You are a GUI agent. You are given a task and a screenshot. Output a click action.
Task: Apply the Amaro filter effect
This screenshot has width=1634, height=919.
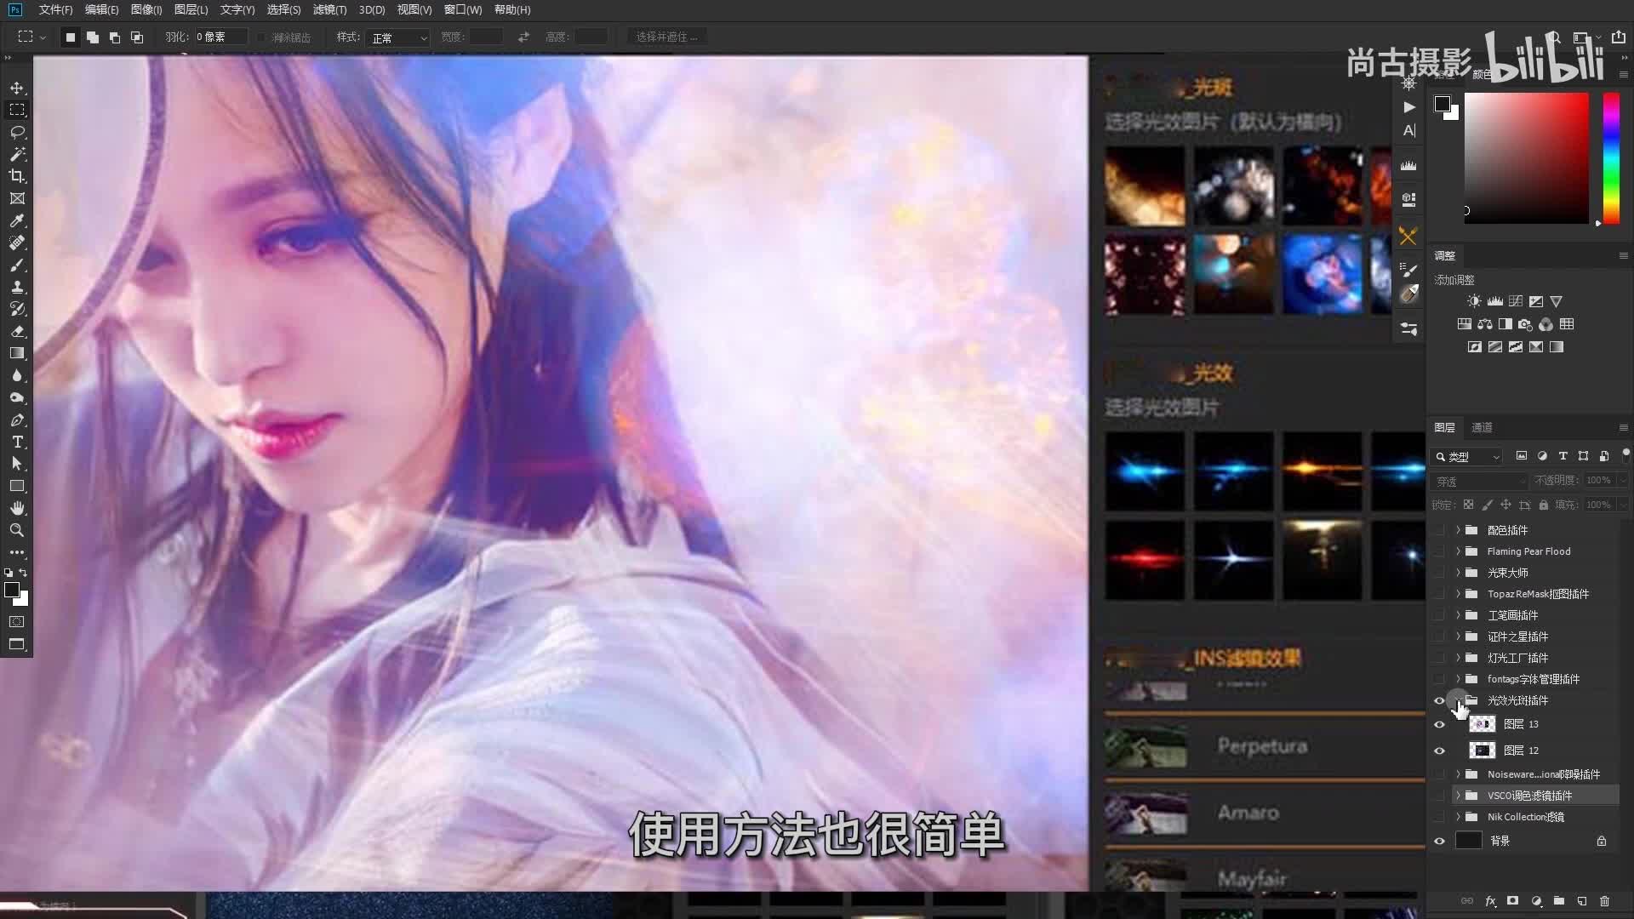(1248, 813)
